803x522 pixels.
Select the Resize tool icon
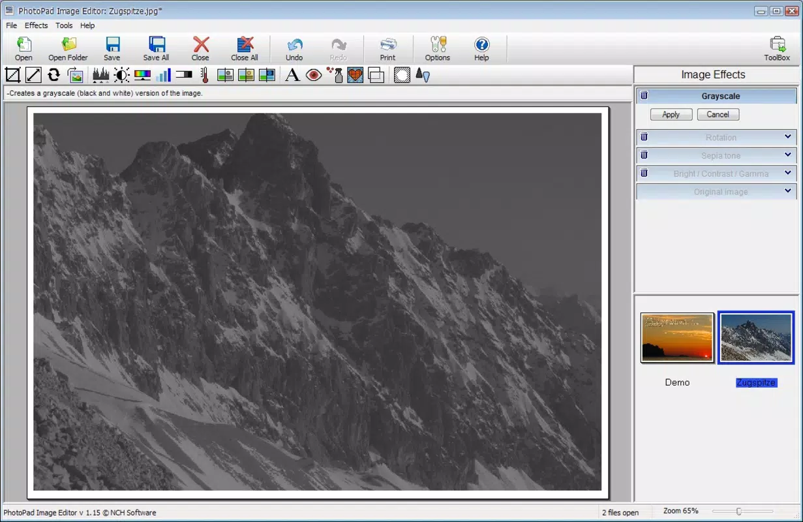click(33, 75)
